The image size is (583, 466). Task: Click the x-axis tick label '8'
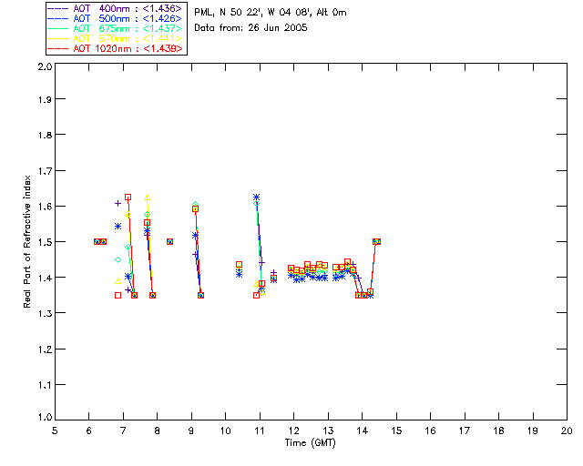click(158, 431)
